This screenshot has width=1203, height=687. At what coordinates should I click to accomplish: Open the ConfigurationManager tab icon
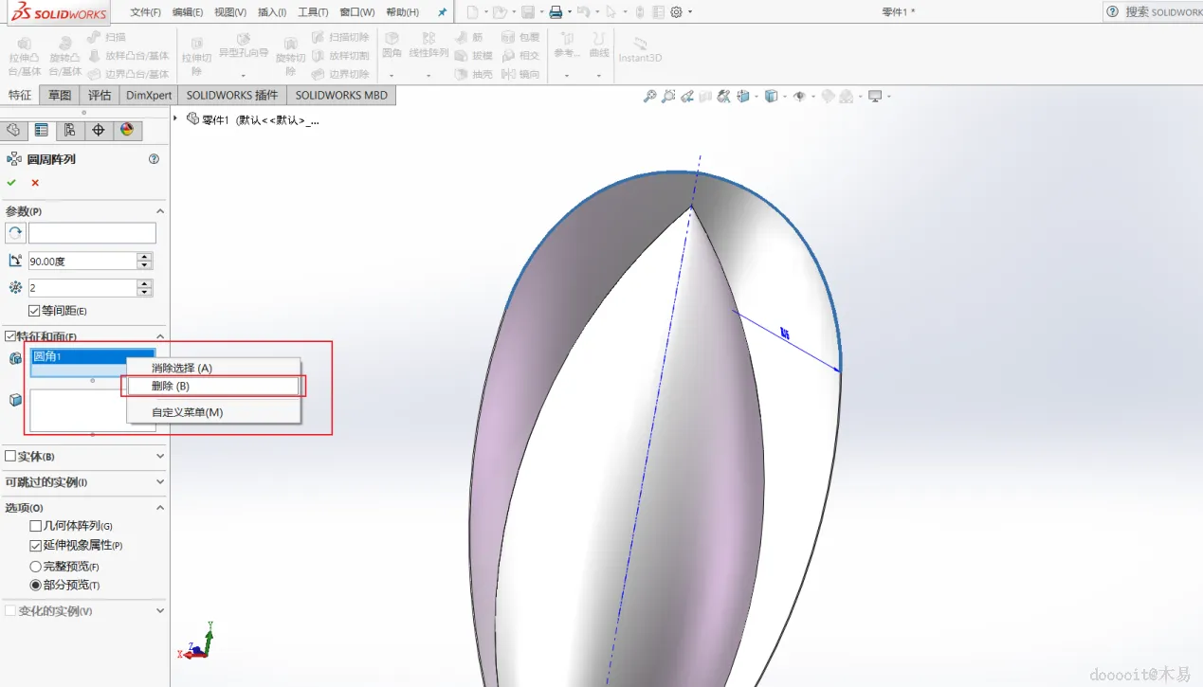point(69,131)
